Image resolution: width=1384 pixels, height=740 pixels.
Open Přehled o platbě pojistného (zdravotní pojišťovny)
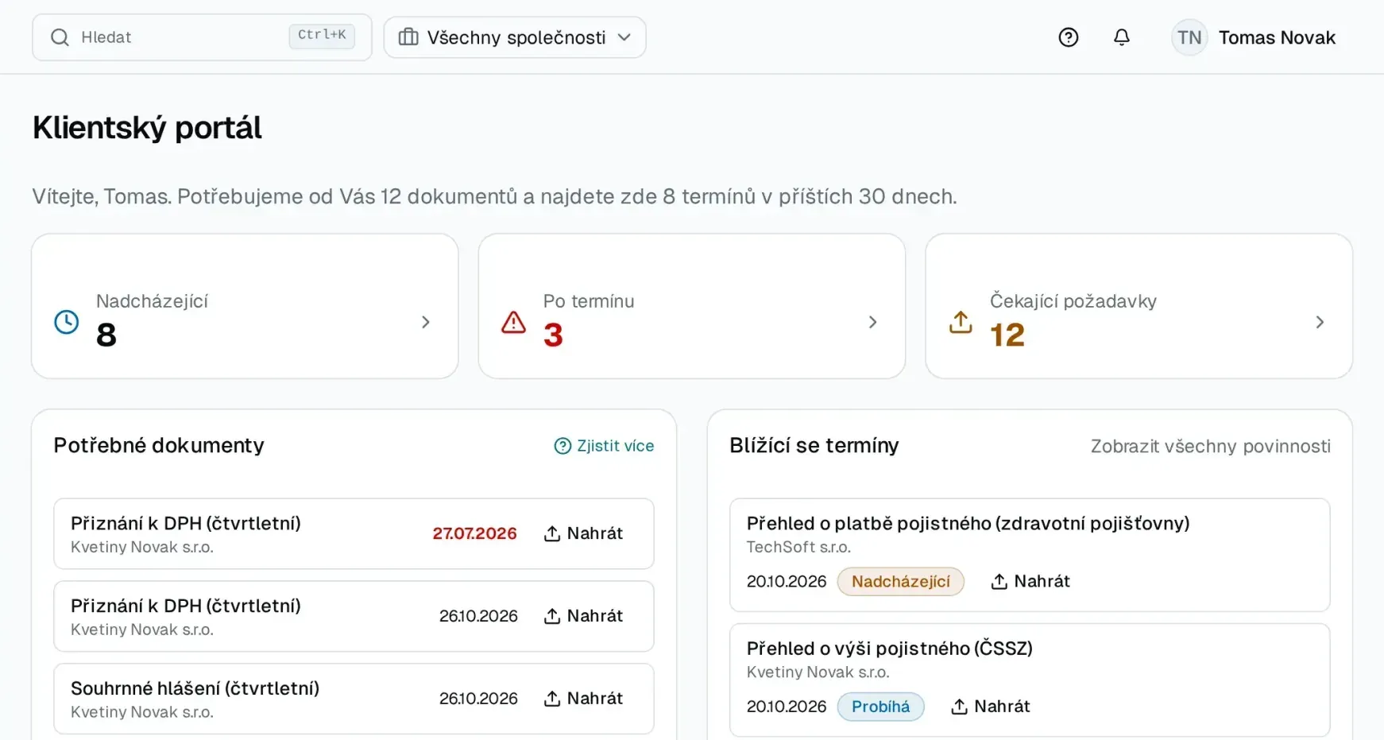(x=968, y=523)
